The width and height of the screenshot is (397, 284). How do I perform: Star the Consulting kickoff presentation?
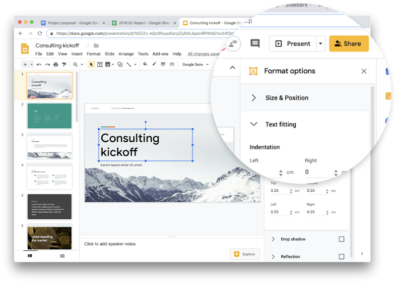tap(88, 46)
